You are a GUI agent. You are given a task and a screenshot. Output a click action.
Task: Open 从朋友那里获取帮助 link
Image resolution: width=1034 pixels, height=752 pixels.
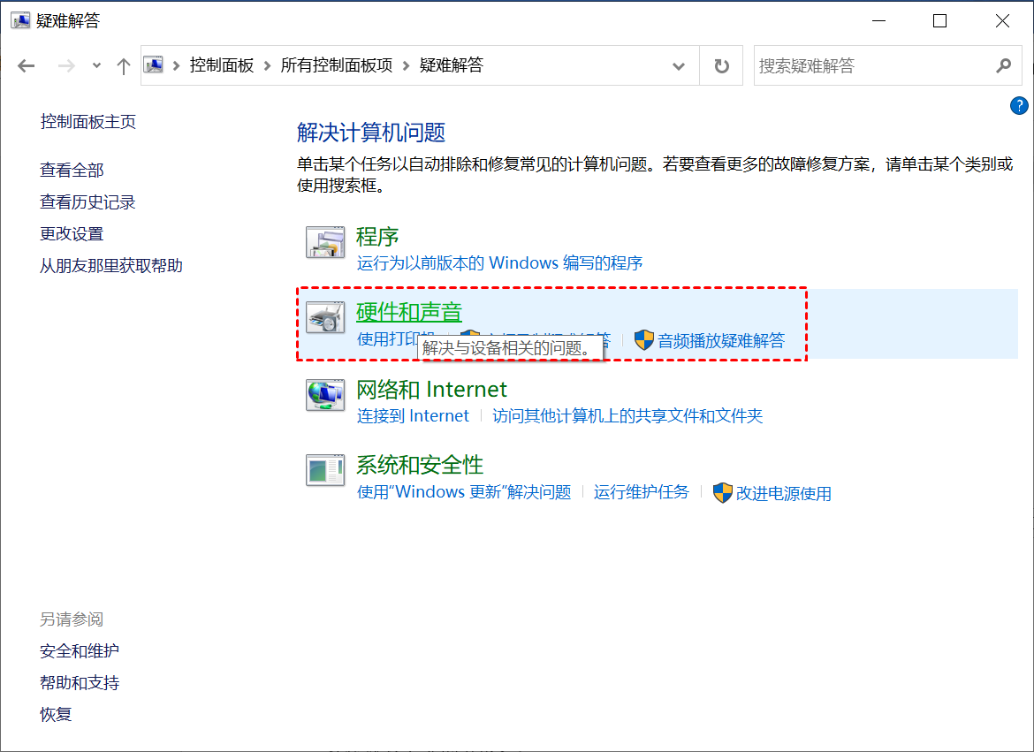111,265
